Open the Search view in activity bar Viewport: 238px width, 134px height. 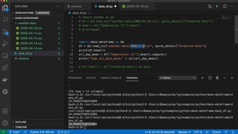[5, 20]
